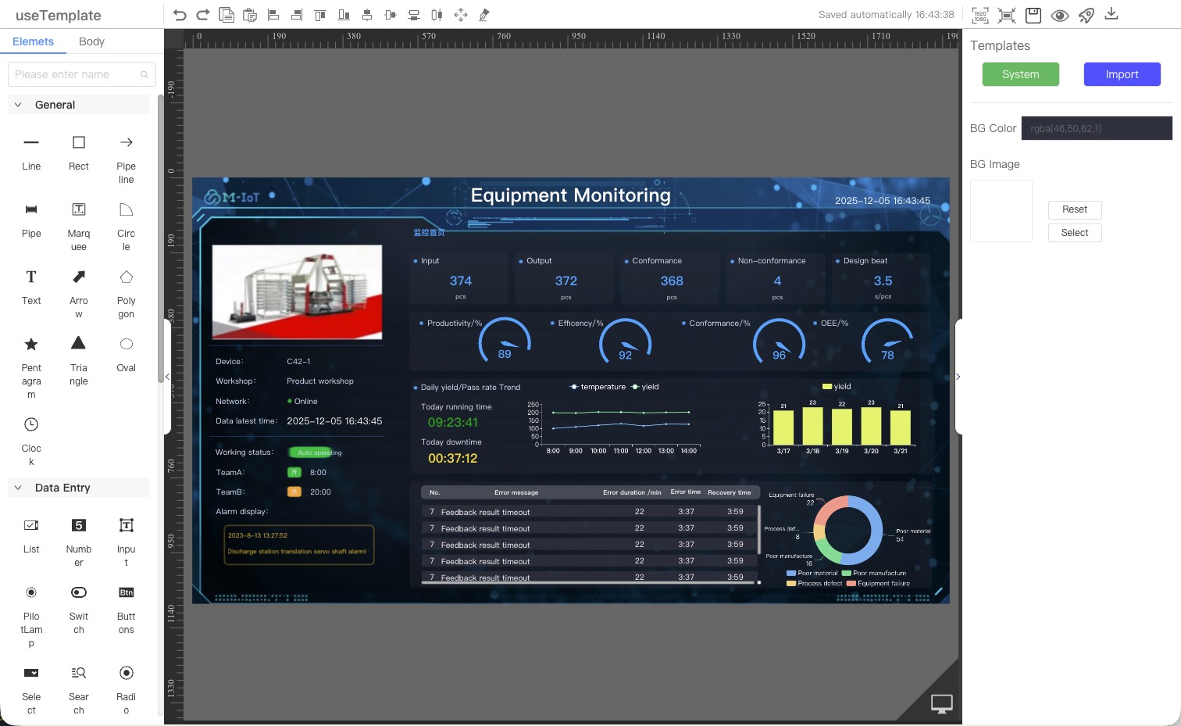
Task: Select the Switch toggle element
Action: [79, 592]
